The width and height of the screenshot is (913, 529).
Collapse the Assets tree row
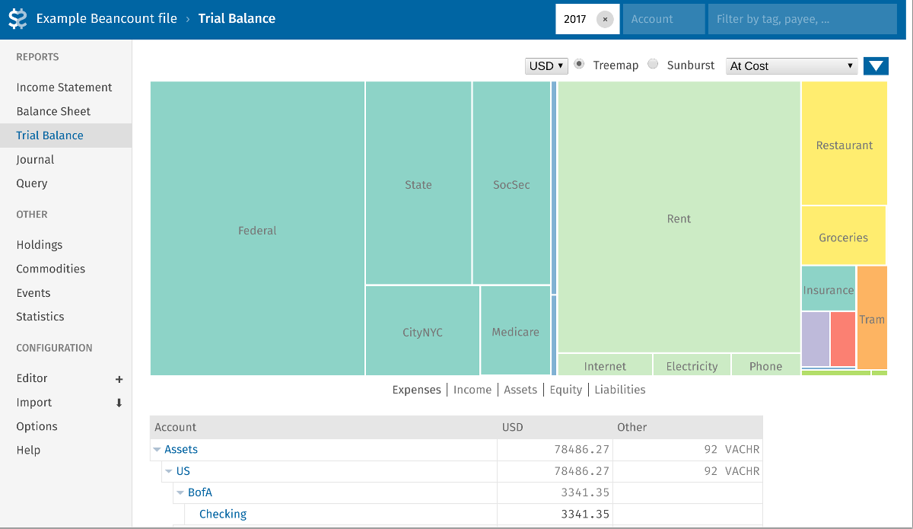[x=157, y=450]
